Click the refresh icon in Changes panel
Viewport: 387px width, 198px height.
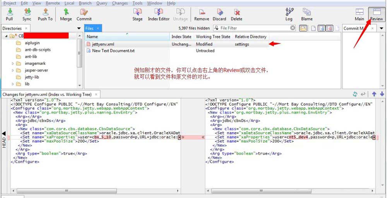[355, 94]
